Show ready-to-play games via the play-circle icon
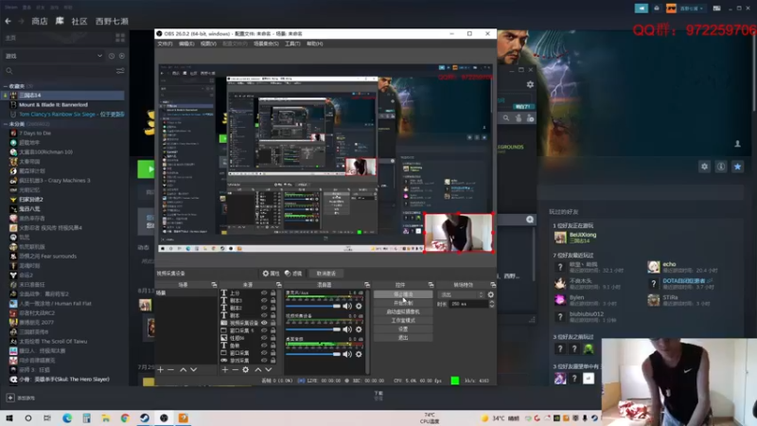 122,56
